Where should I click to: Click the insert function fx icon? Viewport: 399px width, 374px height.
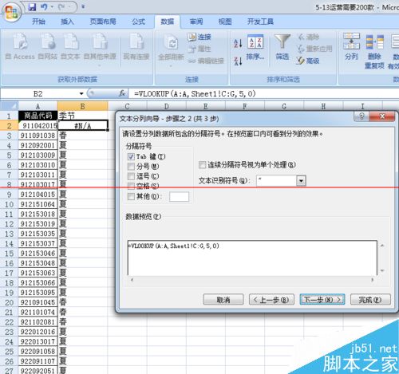(122, 93)
